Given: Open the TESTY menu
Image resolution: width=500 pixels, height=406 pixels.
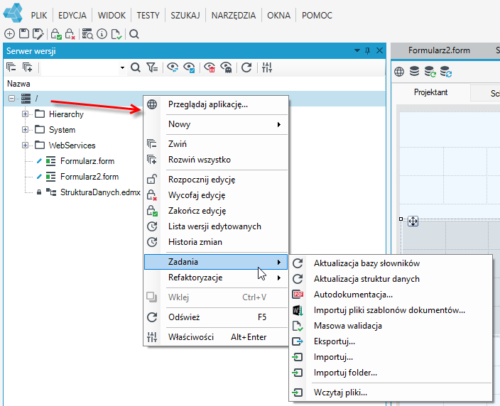Looking at the screenshot, I should click(148, 16).
